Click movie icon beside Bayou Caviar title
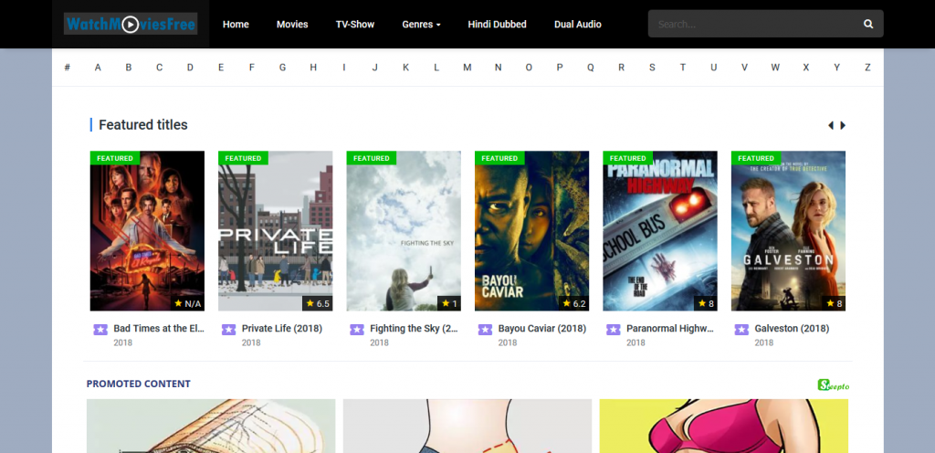The image size is (935, 453). pos(485,330)
